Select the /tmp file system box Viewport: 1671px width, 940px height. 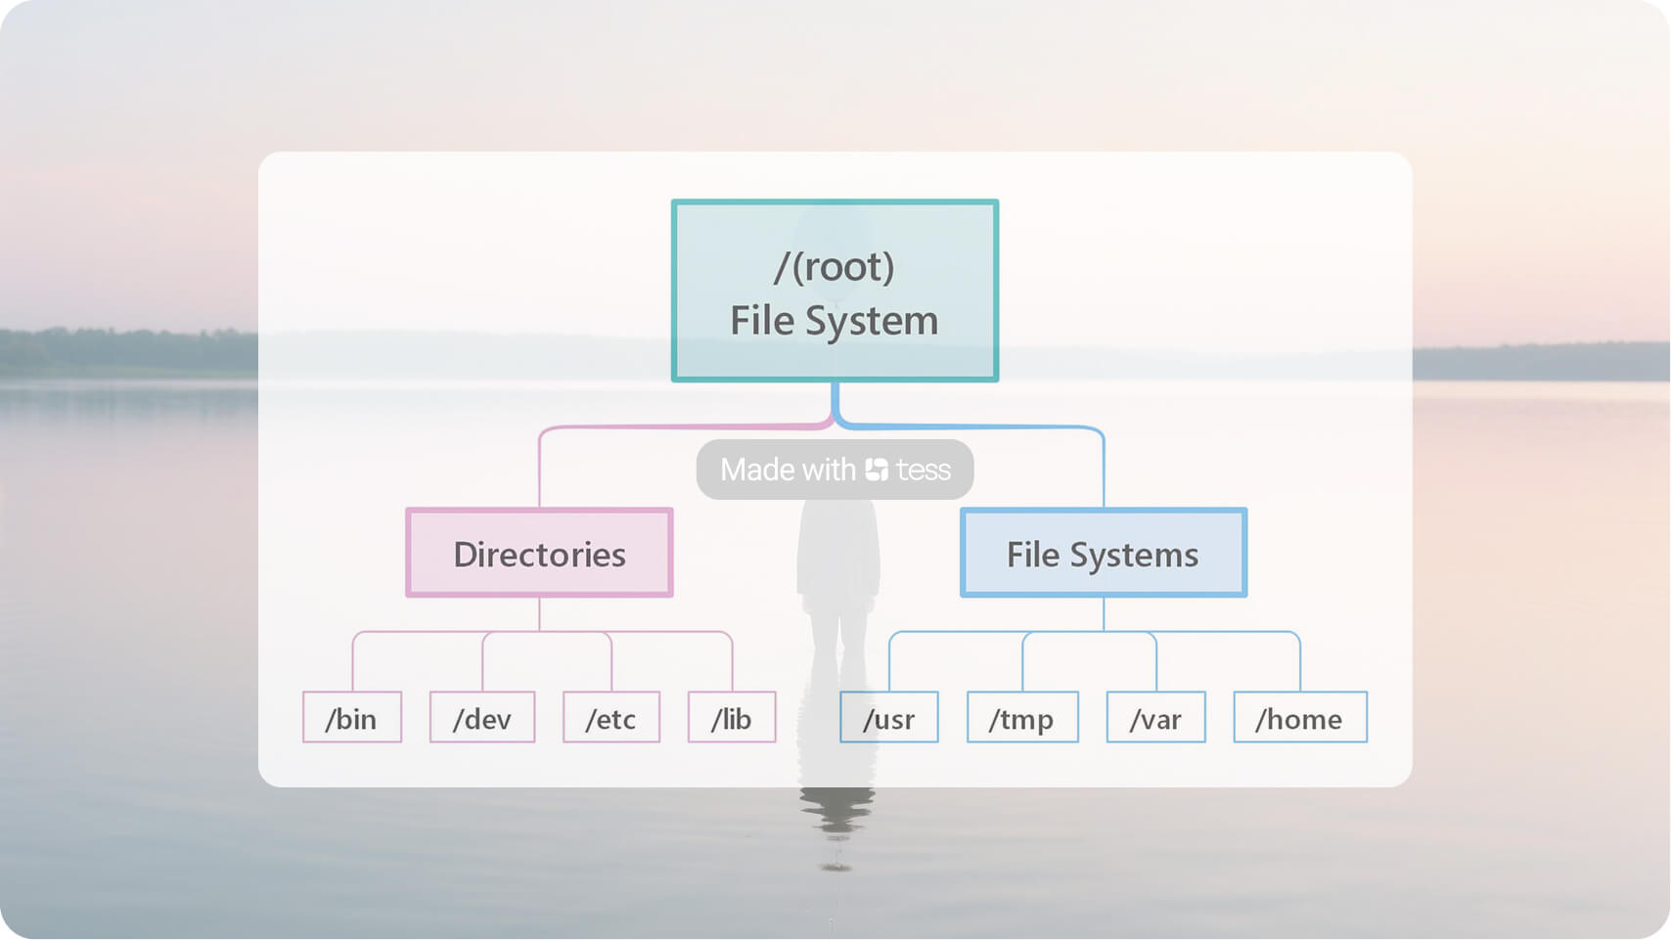point(1021,718)
